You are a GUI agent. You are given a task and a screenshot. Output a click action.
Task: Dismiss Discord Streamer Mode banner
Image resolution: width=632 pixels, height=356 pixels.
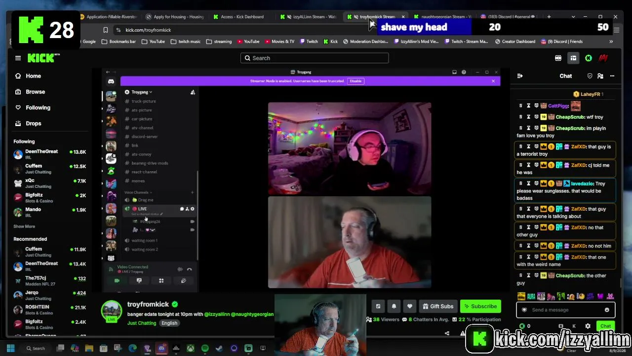pyautogui.click(x=493, y=81)
